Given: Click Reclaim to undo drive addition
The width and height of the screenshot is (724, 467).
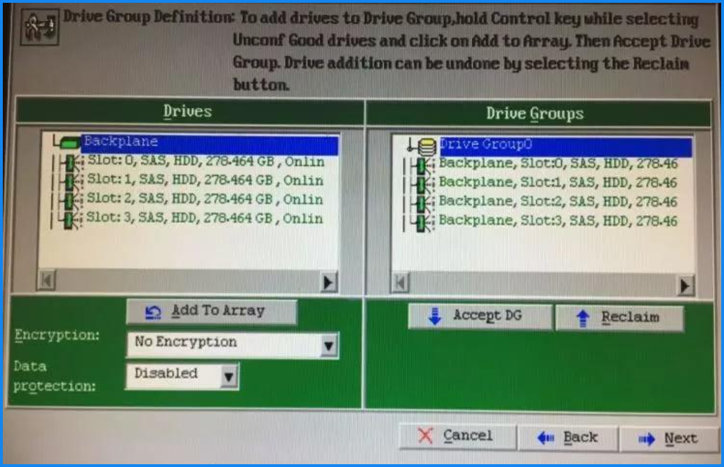Looking at the screenshot, I should (x=619, y=318).
